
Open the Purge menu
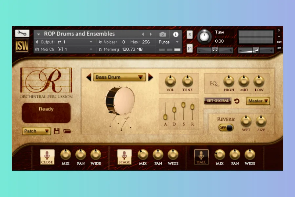coord(169,42)
